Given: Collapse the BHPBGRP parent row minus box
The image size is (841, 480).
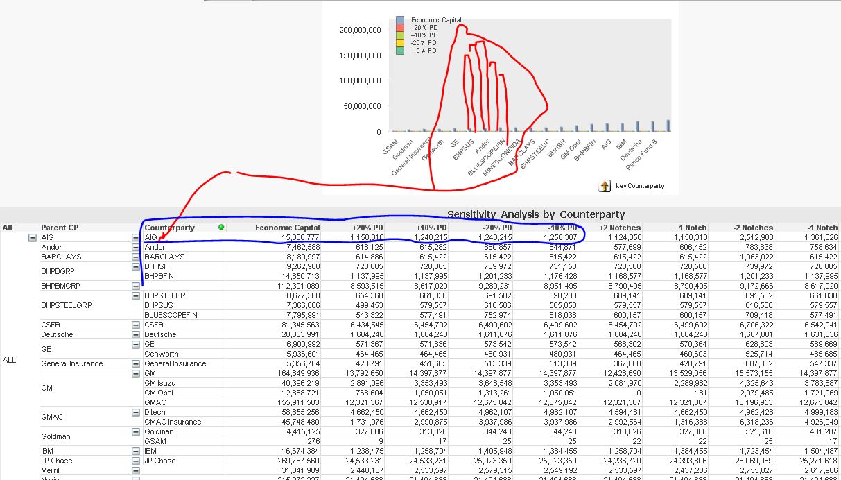Looking at the screenshot, I should [136, 266].
